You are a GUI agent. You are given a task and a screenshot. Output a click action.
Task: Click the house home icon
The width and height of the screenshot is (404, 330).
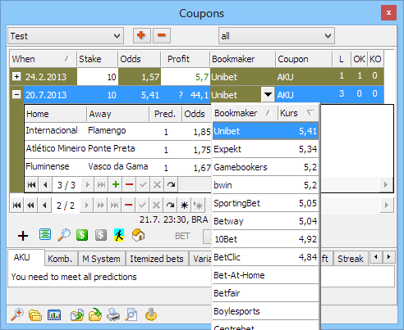[138, 235]
